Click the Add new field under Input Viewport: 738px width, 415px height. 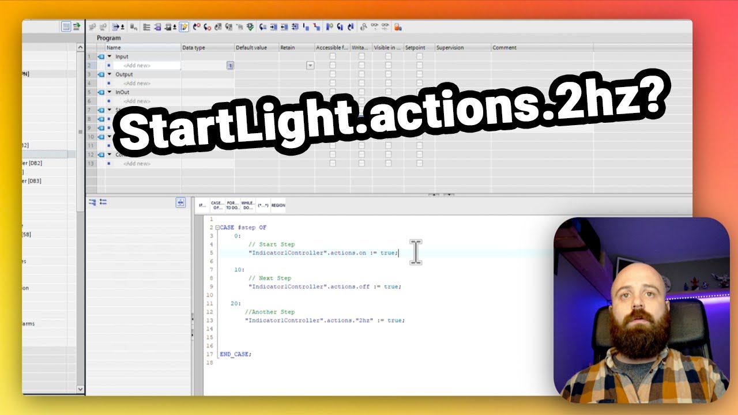click(147, 66)
